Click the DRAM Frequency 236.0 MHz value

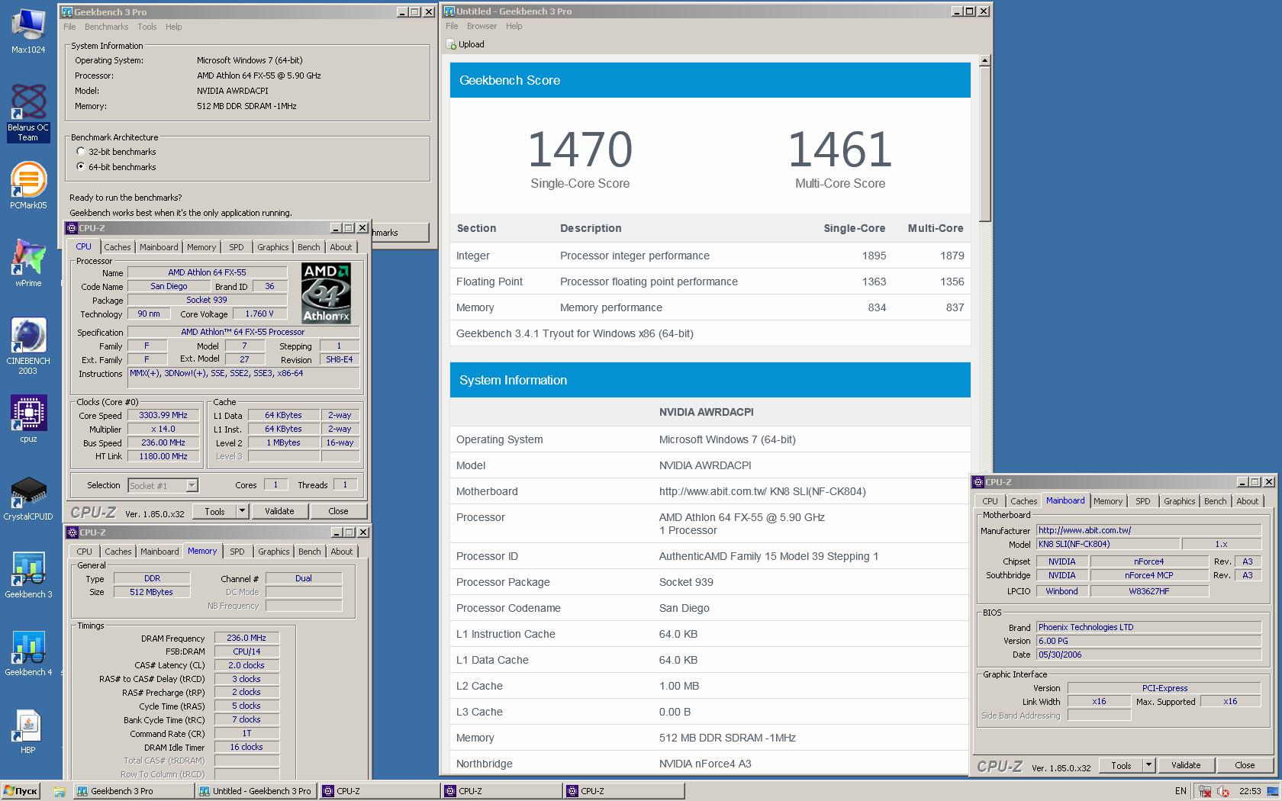pos(246,638)
